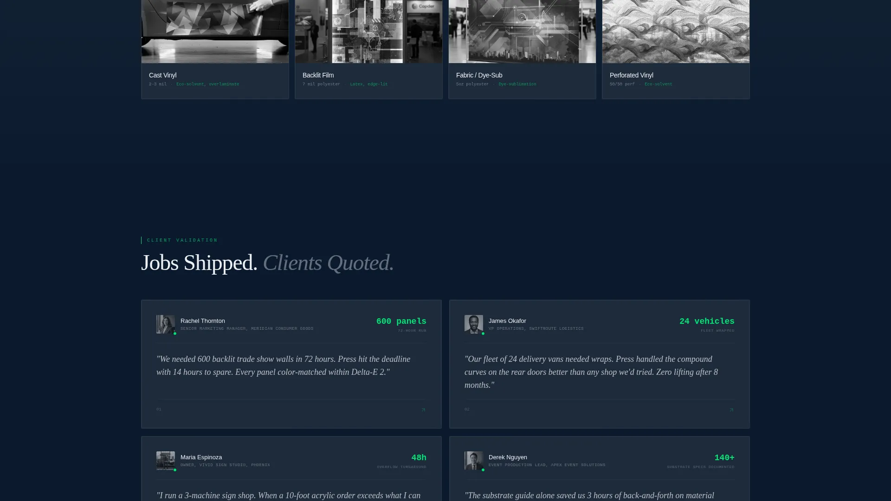Click the 24 vehicles statistic
891x501 pixels.
click(x=707, y=321)
